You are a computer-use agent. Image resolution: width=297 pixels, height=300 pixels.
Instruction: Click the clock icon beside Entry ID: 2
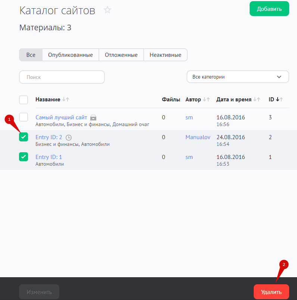(x=68, y=138)
